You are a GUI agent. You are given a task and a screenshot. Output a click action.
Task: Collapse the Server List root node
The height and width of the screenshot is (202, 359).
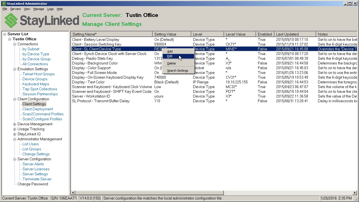(5, 34)
